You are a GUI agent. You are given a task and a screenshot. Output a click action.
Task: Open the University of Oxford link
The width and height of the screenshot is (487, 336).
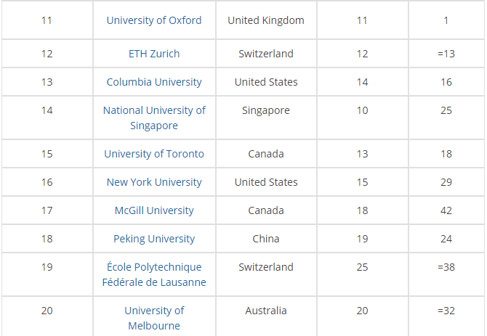[x=154, y=20]
